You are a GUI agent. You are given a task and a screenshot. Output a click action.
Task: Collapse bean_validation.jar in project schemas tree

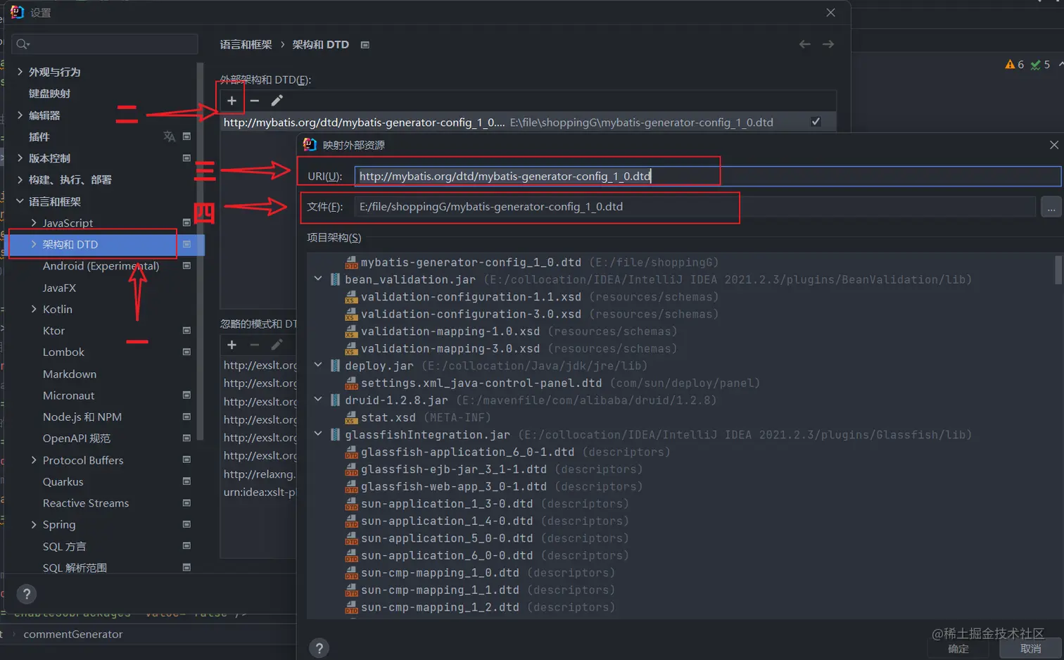pyautogui.click(x=318, y=279)
